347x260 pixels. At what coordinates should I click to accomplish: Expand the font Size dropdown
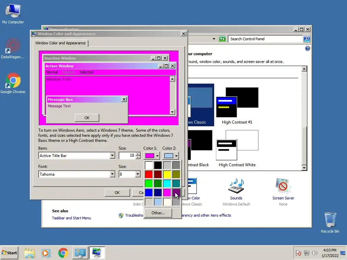(138, 174)
